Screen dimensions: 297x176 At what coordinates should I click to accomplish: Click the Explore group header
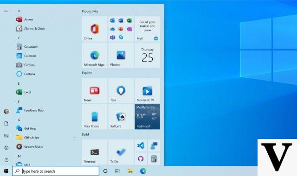pos(87,73)
